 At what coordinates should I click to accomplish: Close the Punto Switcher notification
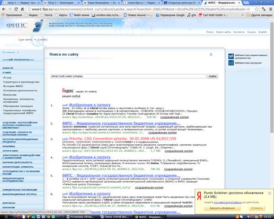click(x=269, y=193)
